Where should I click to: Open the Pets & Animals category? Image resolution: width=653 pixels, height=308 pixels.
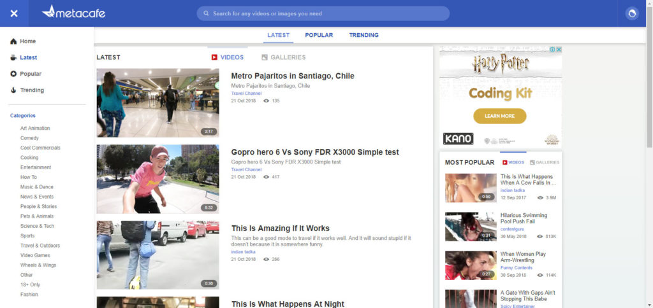37,216
